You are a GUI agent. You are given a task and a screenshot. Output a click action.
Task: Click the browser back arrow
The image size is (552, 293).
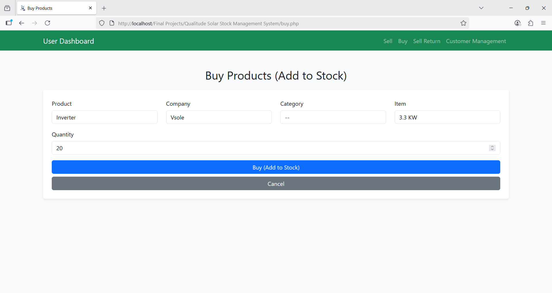pyautogui.click(x=22, y=23)
